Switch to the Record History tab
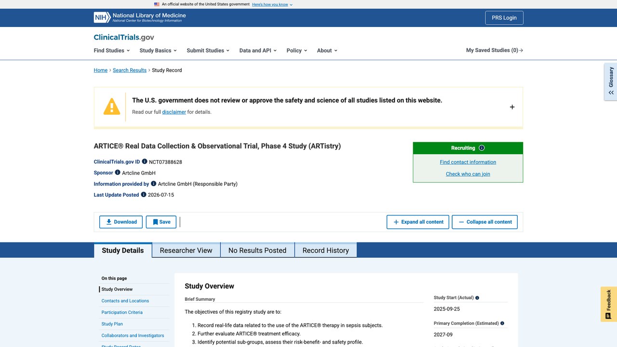This screenshot has height=347, width=617. [326, 250]
